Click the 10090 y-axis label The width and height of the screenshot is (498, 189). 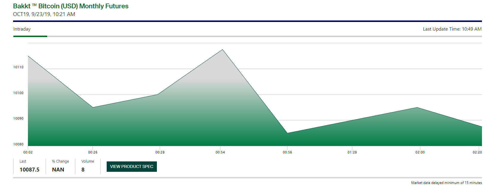(x=18, y=118)
